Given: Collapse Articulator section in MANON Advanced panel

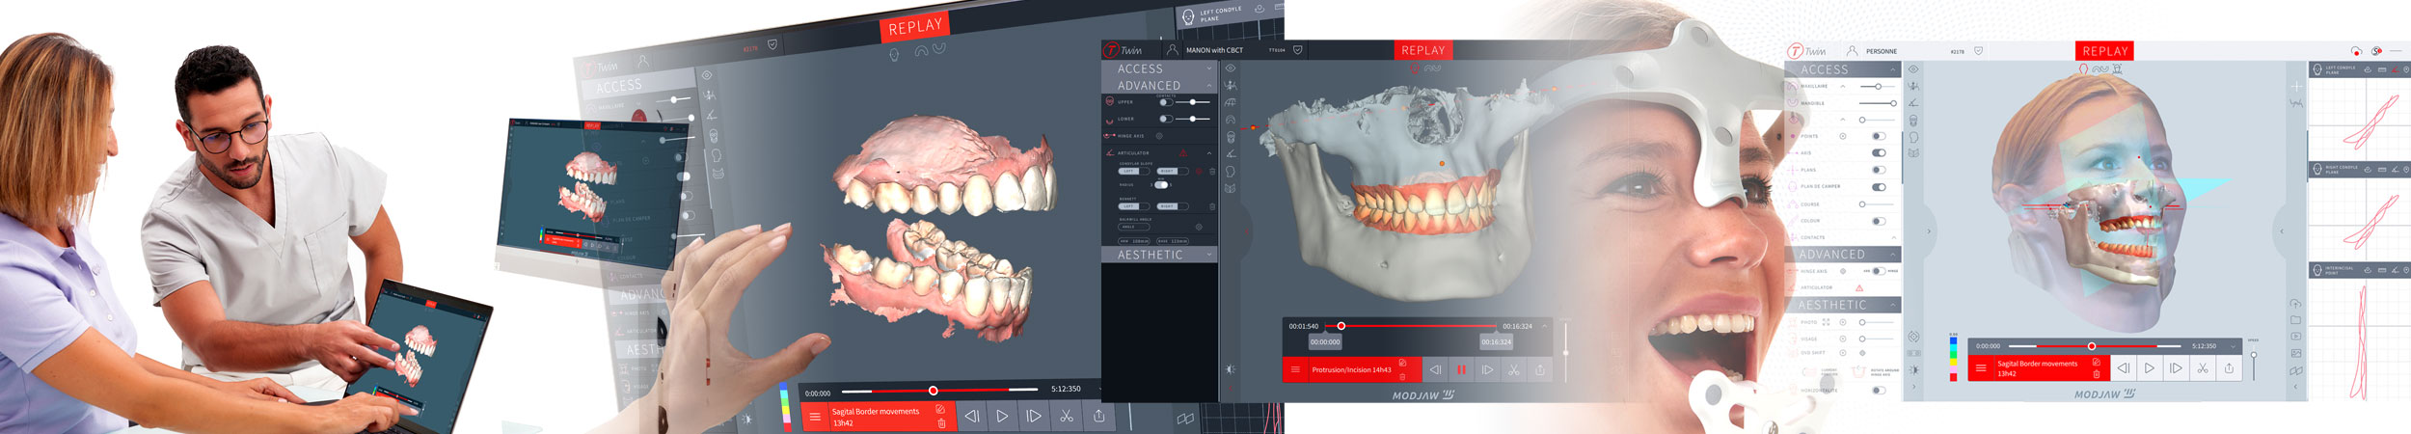Looking at the screenshot, I should tap(1209, 153).
